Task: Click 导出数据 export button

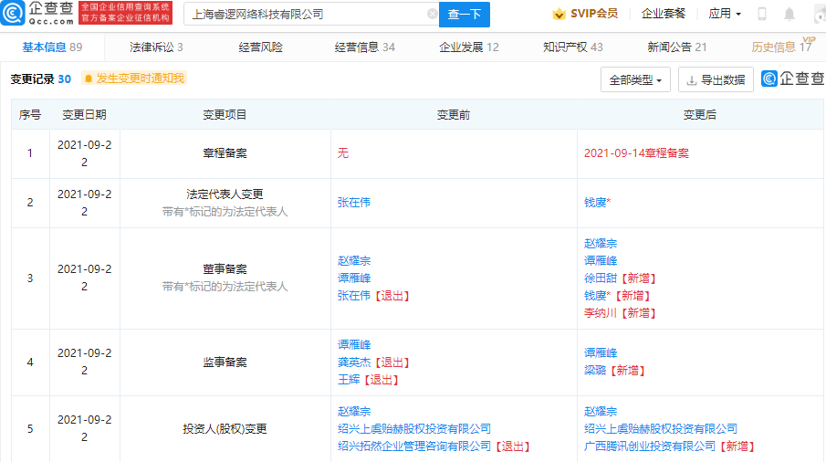Action: coord(716,80)
